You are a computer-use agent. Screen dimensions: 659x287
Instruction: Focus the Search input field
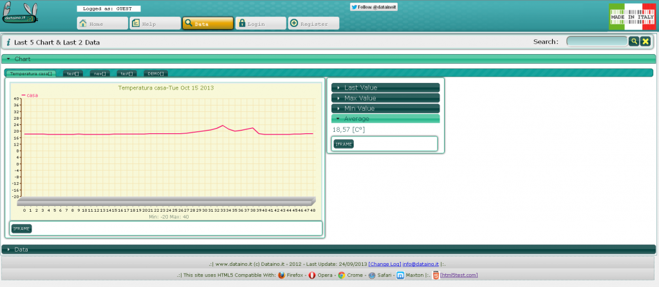(596, 41)
